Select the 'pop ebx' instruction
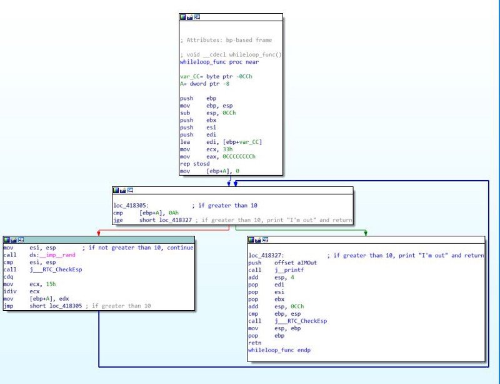The height and width of the screenshot is (384, 500). coord(266,300)
